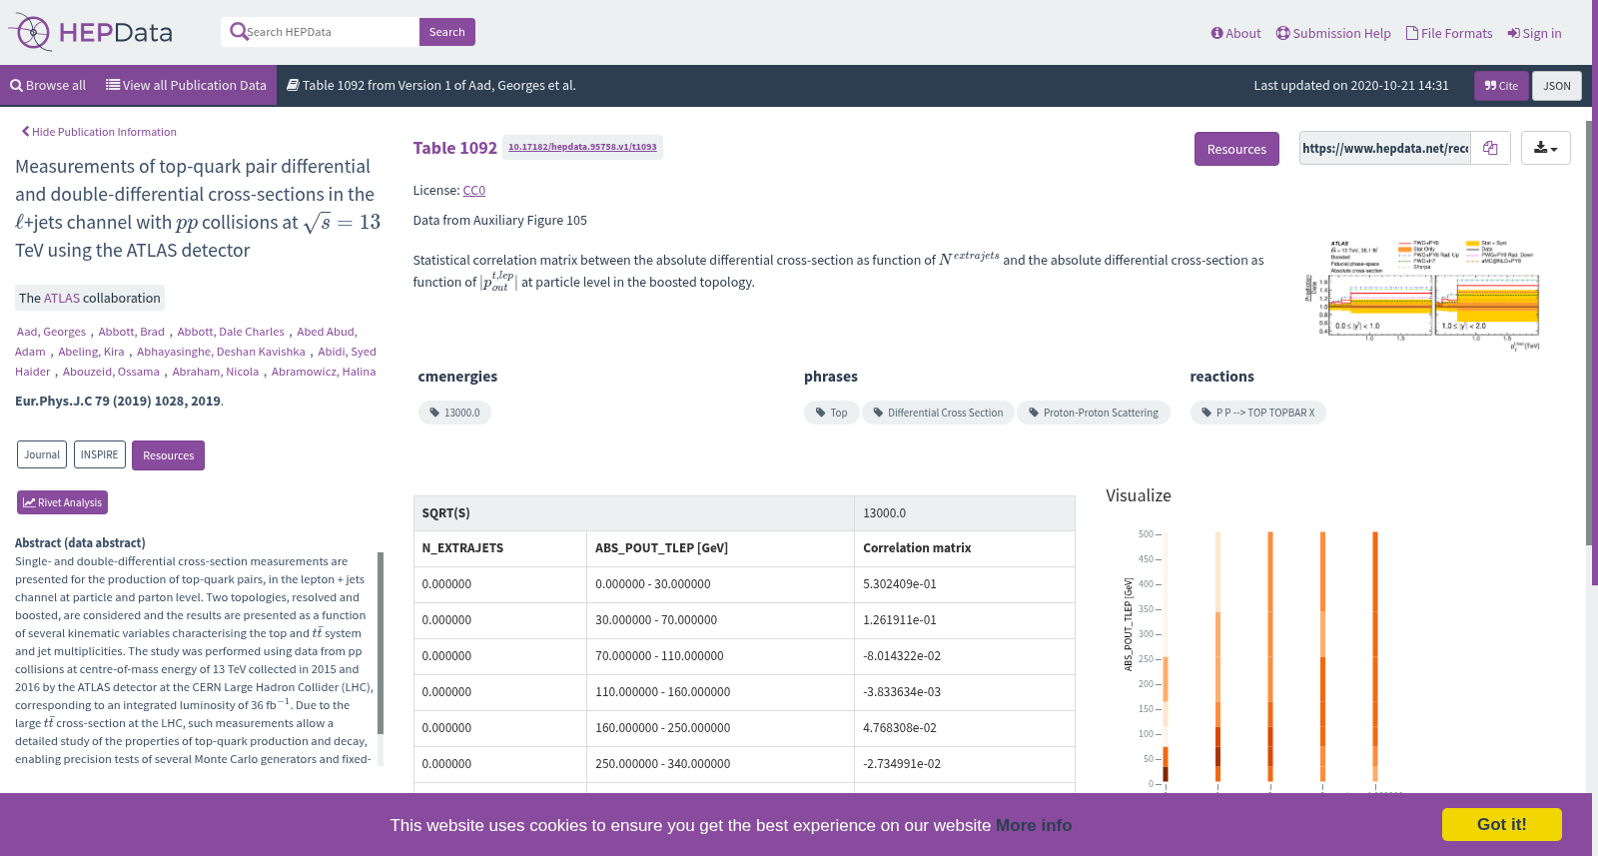
Task: Collapse with Hide Publication Information
Action: [x=99, y=132]
